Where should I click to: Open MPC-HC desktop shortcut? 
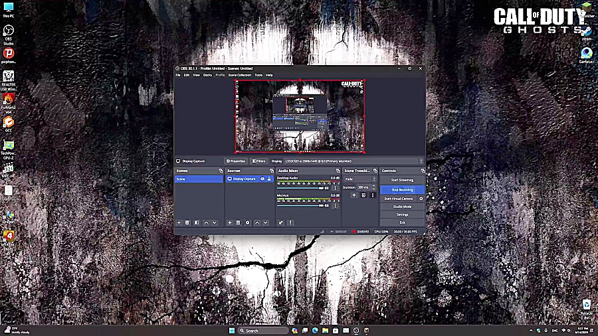[9, 171]
